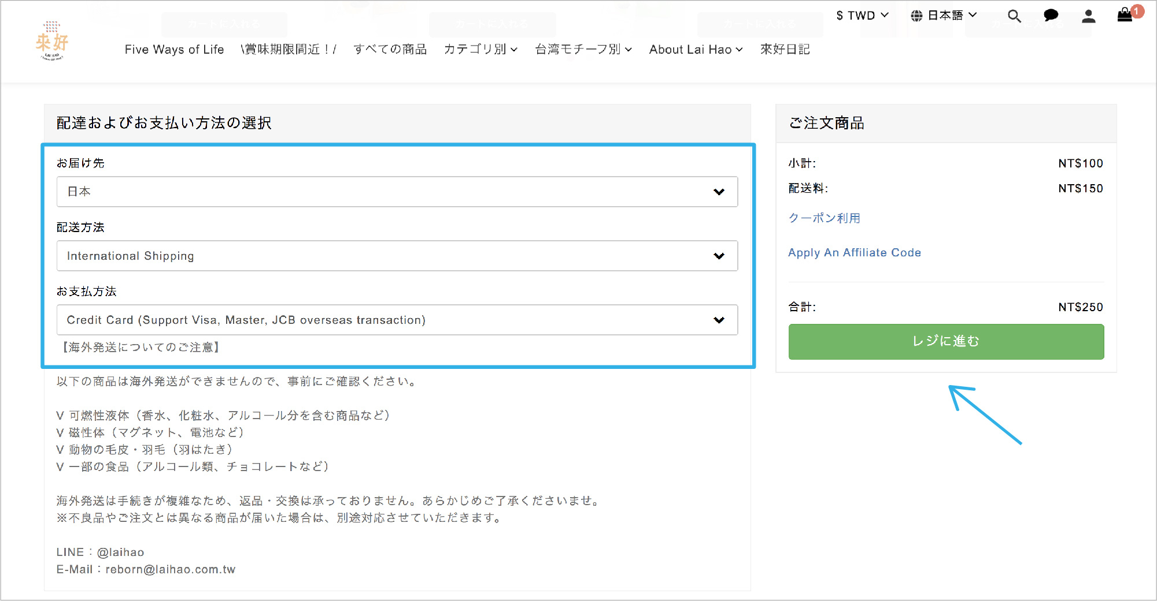1157x601 pixels.
Task: Open the TWD currency selector
Action: click(x=862, y=16)
